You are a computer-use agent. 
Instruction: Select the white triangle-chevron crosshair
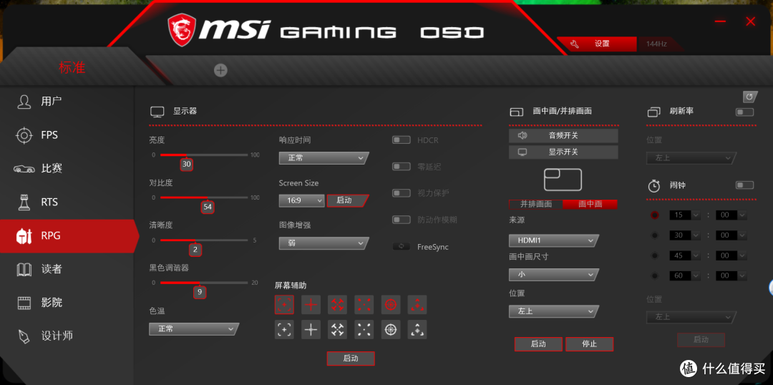417,330
